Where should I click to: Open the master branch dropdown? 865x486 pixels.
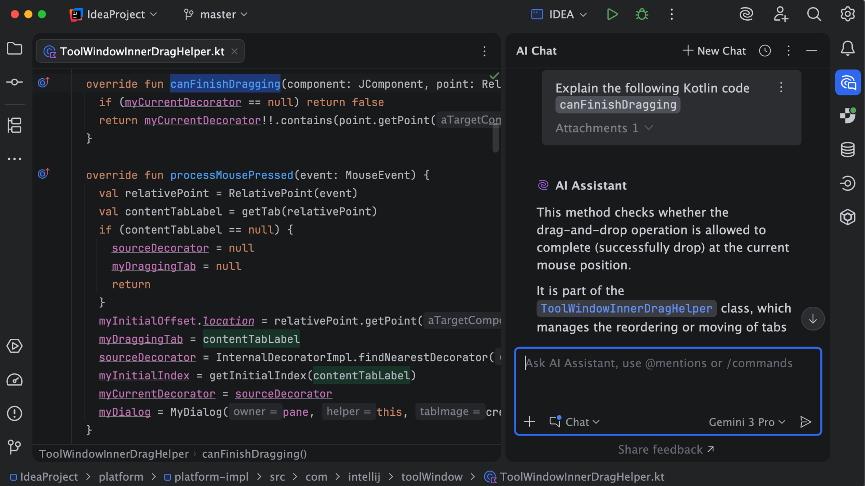coord(215,14)
